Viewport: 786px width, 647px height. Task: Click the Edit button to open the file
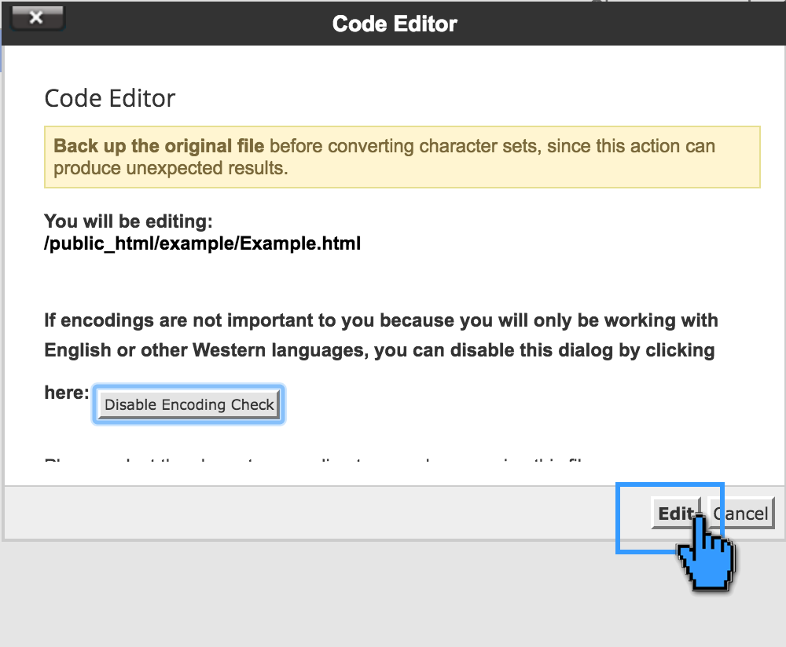(677, 514)
